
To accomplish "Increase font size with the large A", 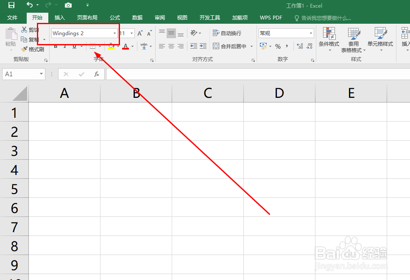I will [x=140, y=33].
